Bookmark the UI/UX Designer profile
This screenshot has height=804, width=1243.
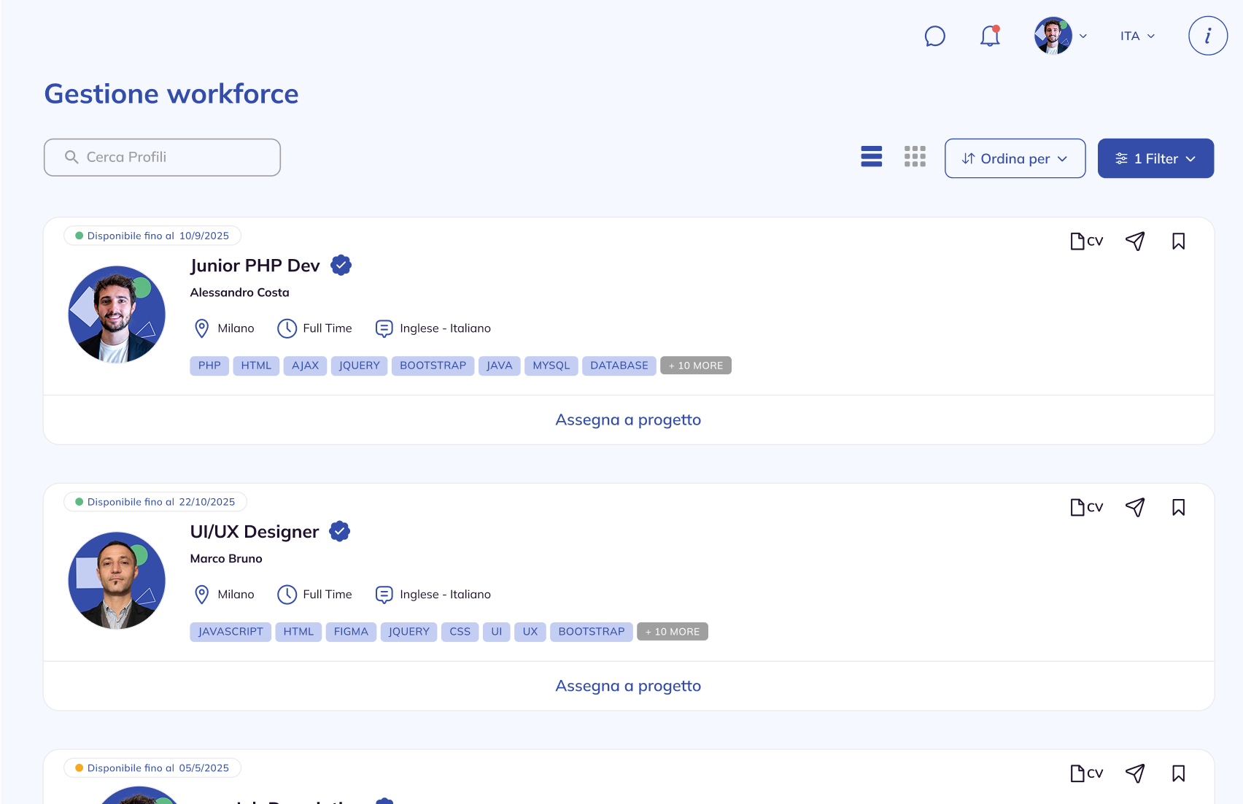1179,508
